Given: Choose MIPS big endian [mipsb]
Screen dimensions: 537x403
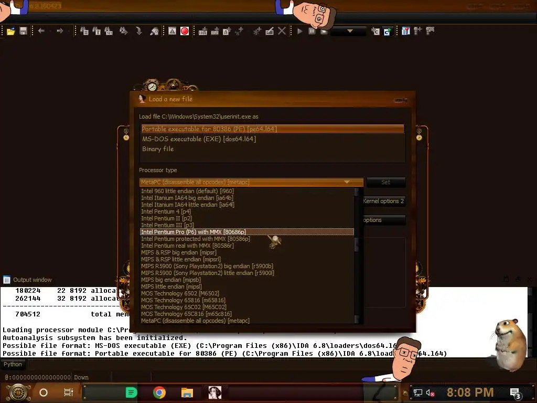Looking at the screenshot, I should click(x=247, y=280).
